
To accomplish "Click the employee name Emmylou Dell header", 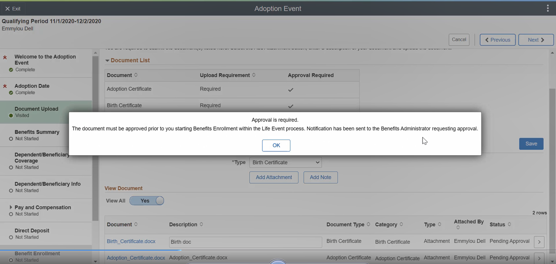I will tap(18, 29).
